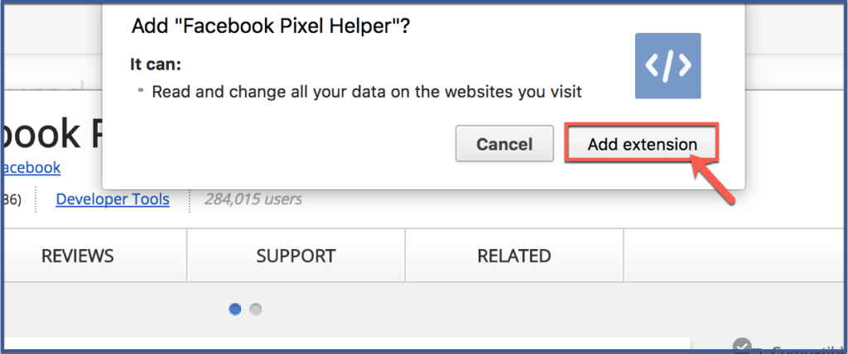Click the Facebook Pixel Helper code icon
This screenshot has width=848, height=354.
(668, 66)
